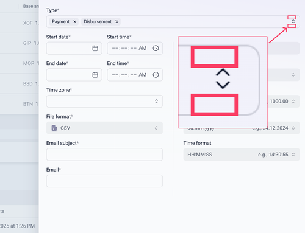Click into the Start date field

coord(74,48)
